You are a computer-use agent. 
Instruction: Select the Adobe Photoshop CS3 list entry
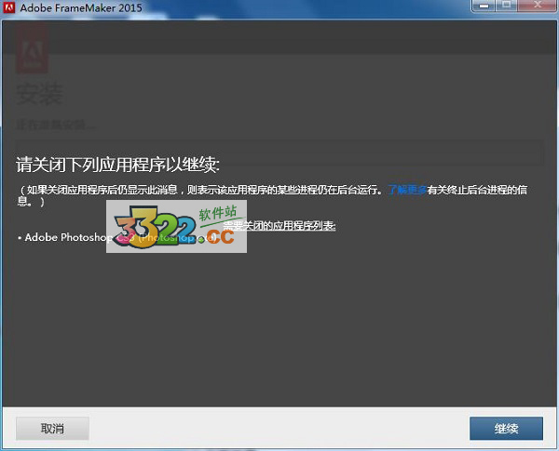pos(117,237)
